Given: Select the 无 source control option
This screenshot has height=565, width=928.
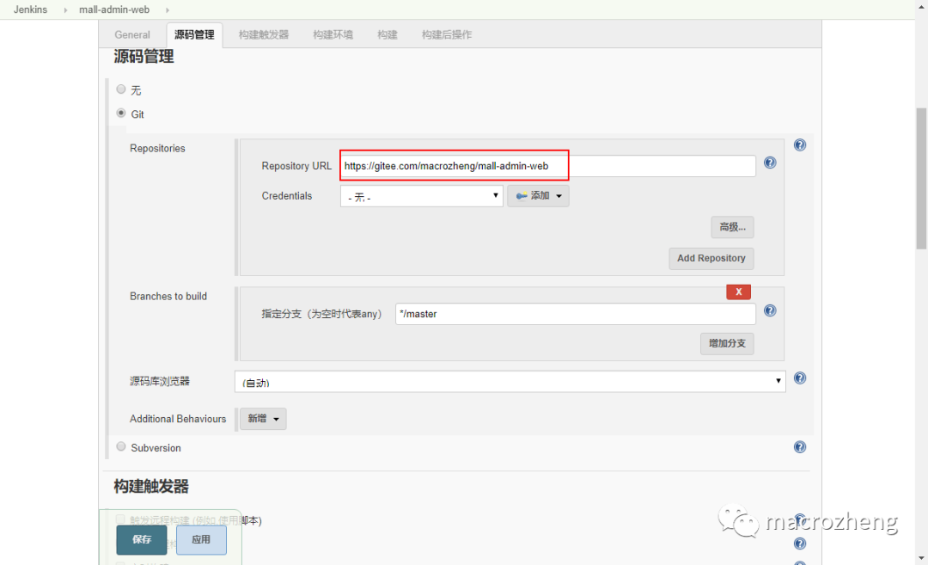Looking at the screenshot, I should click(x=121, y=89).
